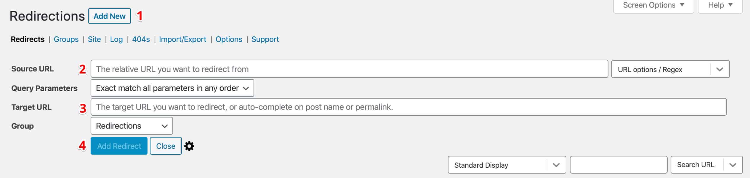Expand the Query Parameters dropdown
750x178 pixels.
pyautogui.click(x=172, y=88)
